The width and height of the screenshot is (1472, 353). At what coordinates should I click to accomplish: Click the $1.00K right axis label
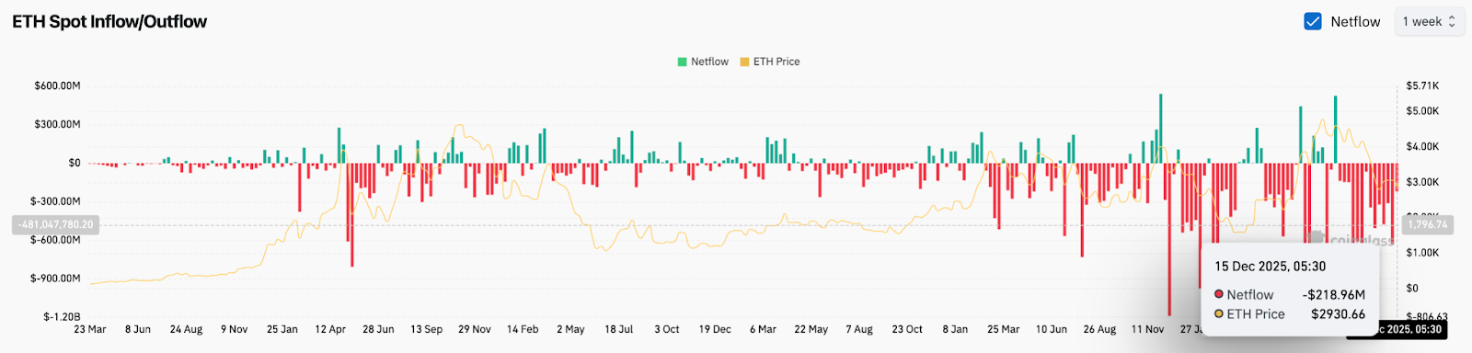coord(1422,253)
